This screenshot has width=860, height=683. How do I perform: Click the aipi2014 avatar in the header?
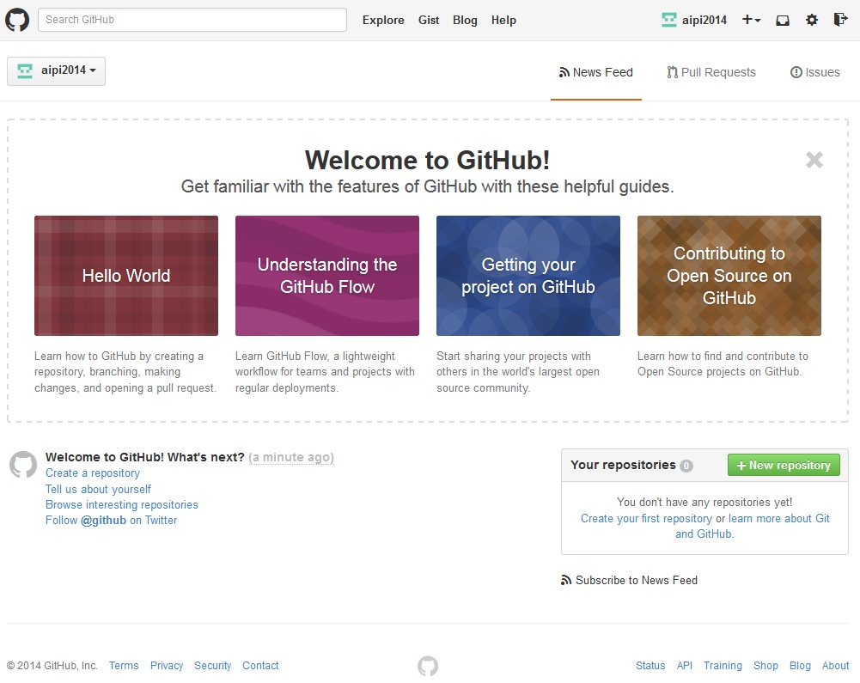coord(669,21)
